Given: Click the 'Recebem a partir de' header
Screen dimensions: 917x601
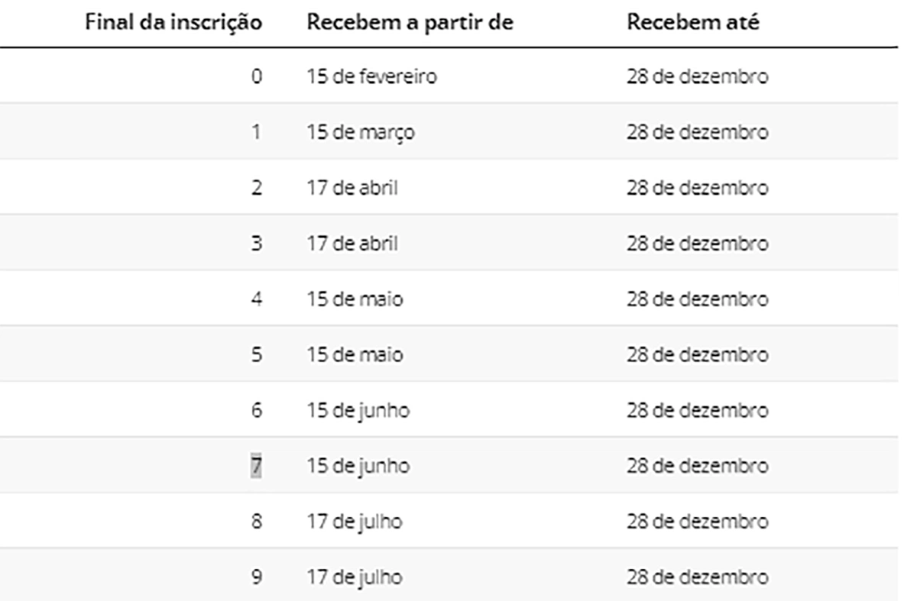Looking at the screenshot, I should click(410, 23).
